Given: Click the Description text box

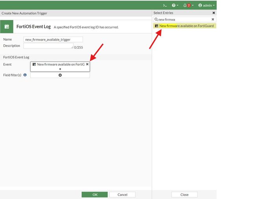Looking at the screenshot, I should click(x=48, y=46).
